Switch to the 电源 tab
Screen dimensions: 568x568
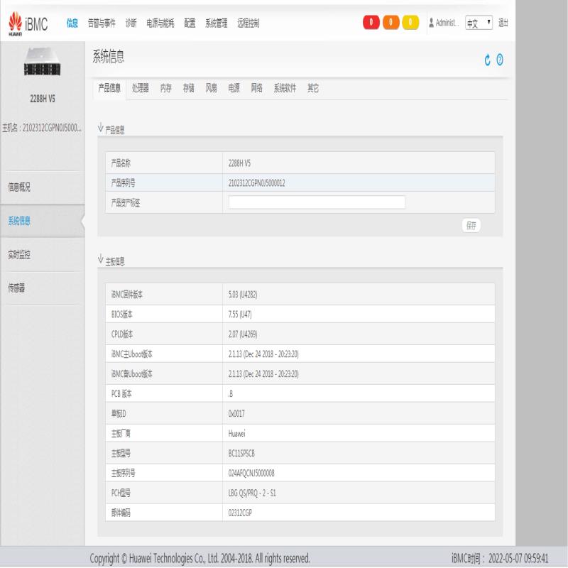234,88
